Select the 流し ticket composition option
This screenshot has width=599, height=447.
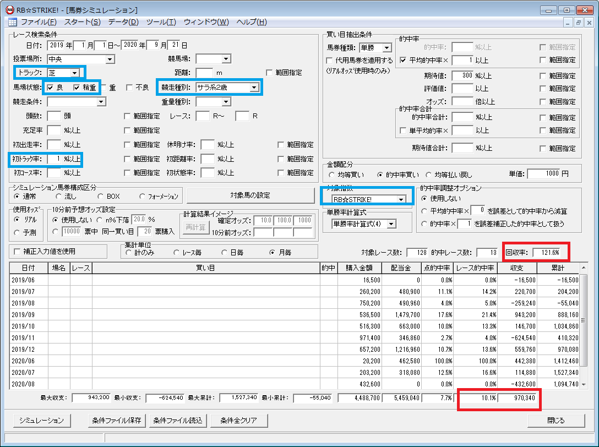58,197
